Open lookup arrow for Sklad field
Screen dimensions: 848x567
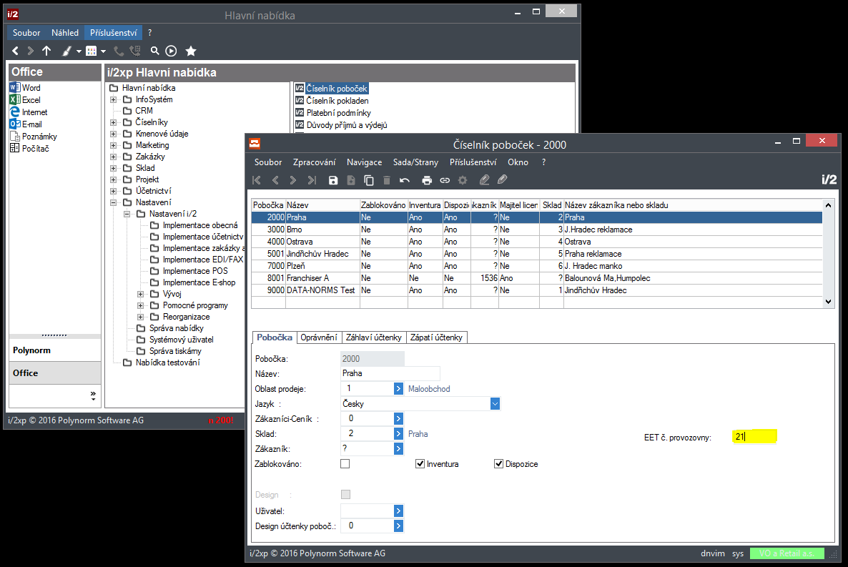pos(398,433)
